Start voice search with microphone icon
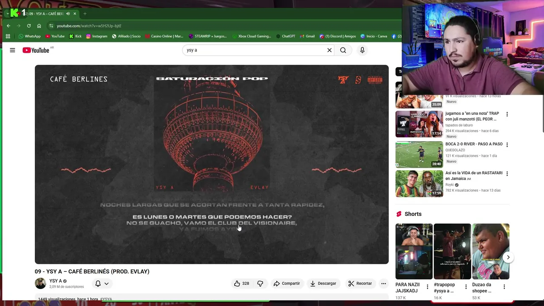This screenshot has height=306, width=544. [x=362, y=50]
